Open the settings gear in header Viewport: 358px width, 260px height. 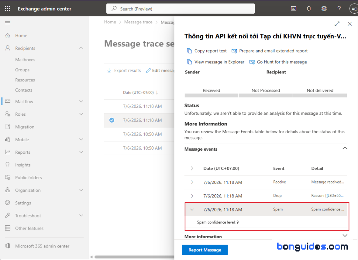pos(324,9)
